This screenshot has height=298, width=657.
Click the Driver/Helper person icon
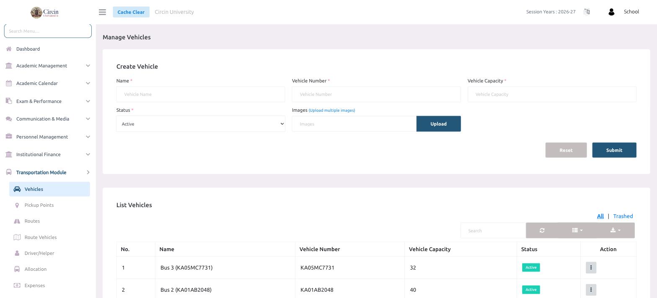click(x=17, y=253)
